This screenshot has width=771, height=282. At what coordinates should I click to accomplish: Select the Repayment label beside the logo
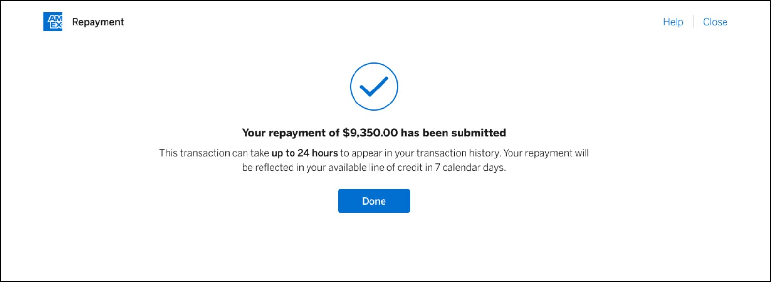pyautogui.click(x=98, y=22)
